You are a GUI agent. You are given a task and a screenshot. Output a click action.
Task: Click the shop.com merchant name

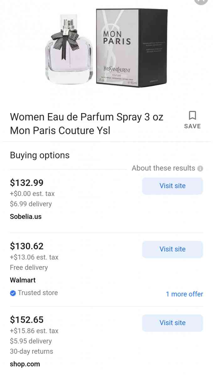coord(25,364)
